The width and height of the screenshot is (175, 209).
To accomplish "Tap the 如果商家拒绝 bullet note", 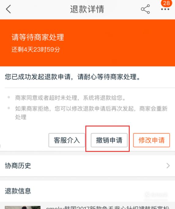I will (x=91, y=113).
